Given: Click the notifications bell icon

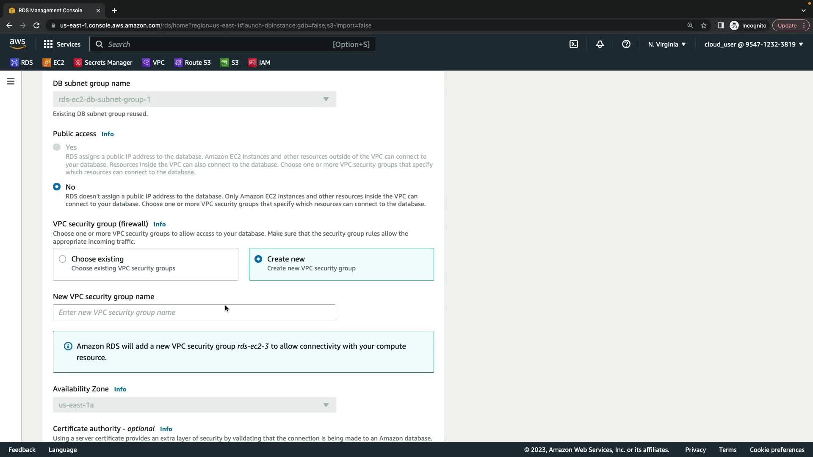Looking at the screenshot, I should pyautogui.click(x=600, y=44).
